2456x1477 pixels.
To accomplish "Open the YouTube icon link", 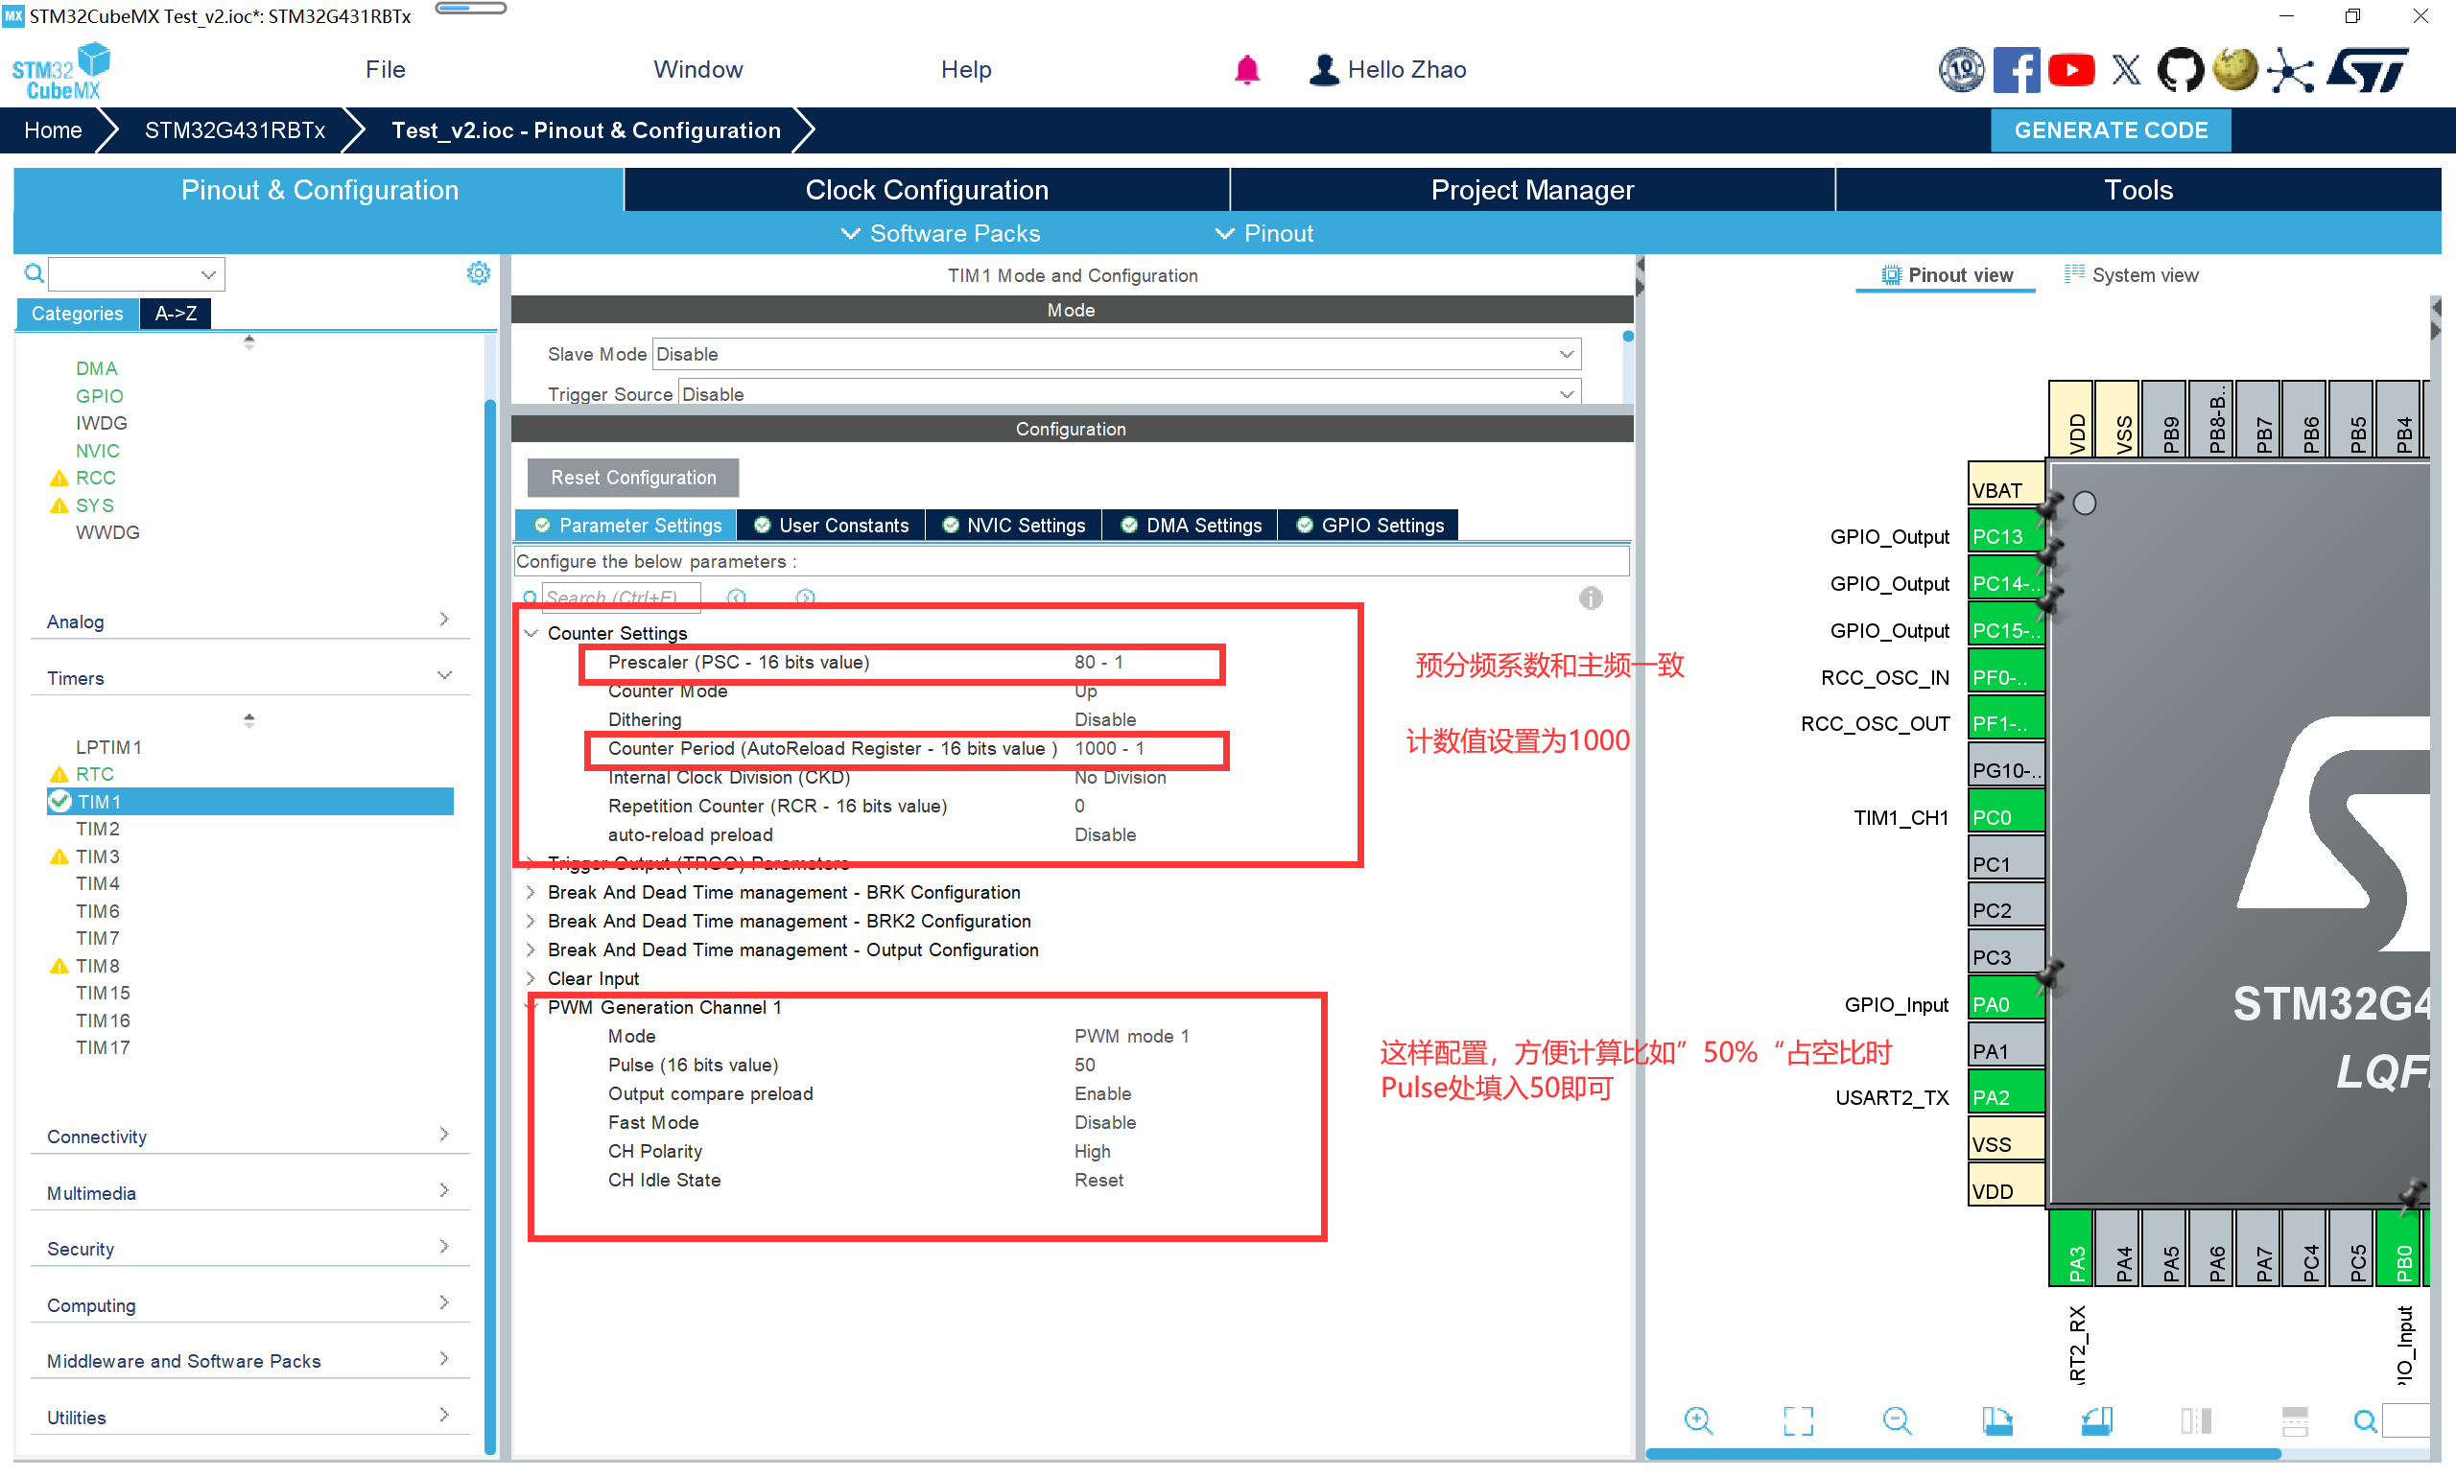I will (2071, 70).
